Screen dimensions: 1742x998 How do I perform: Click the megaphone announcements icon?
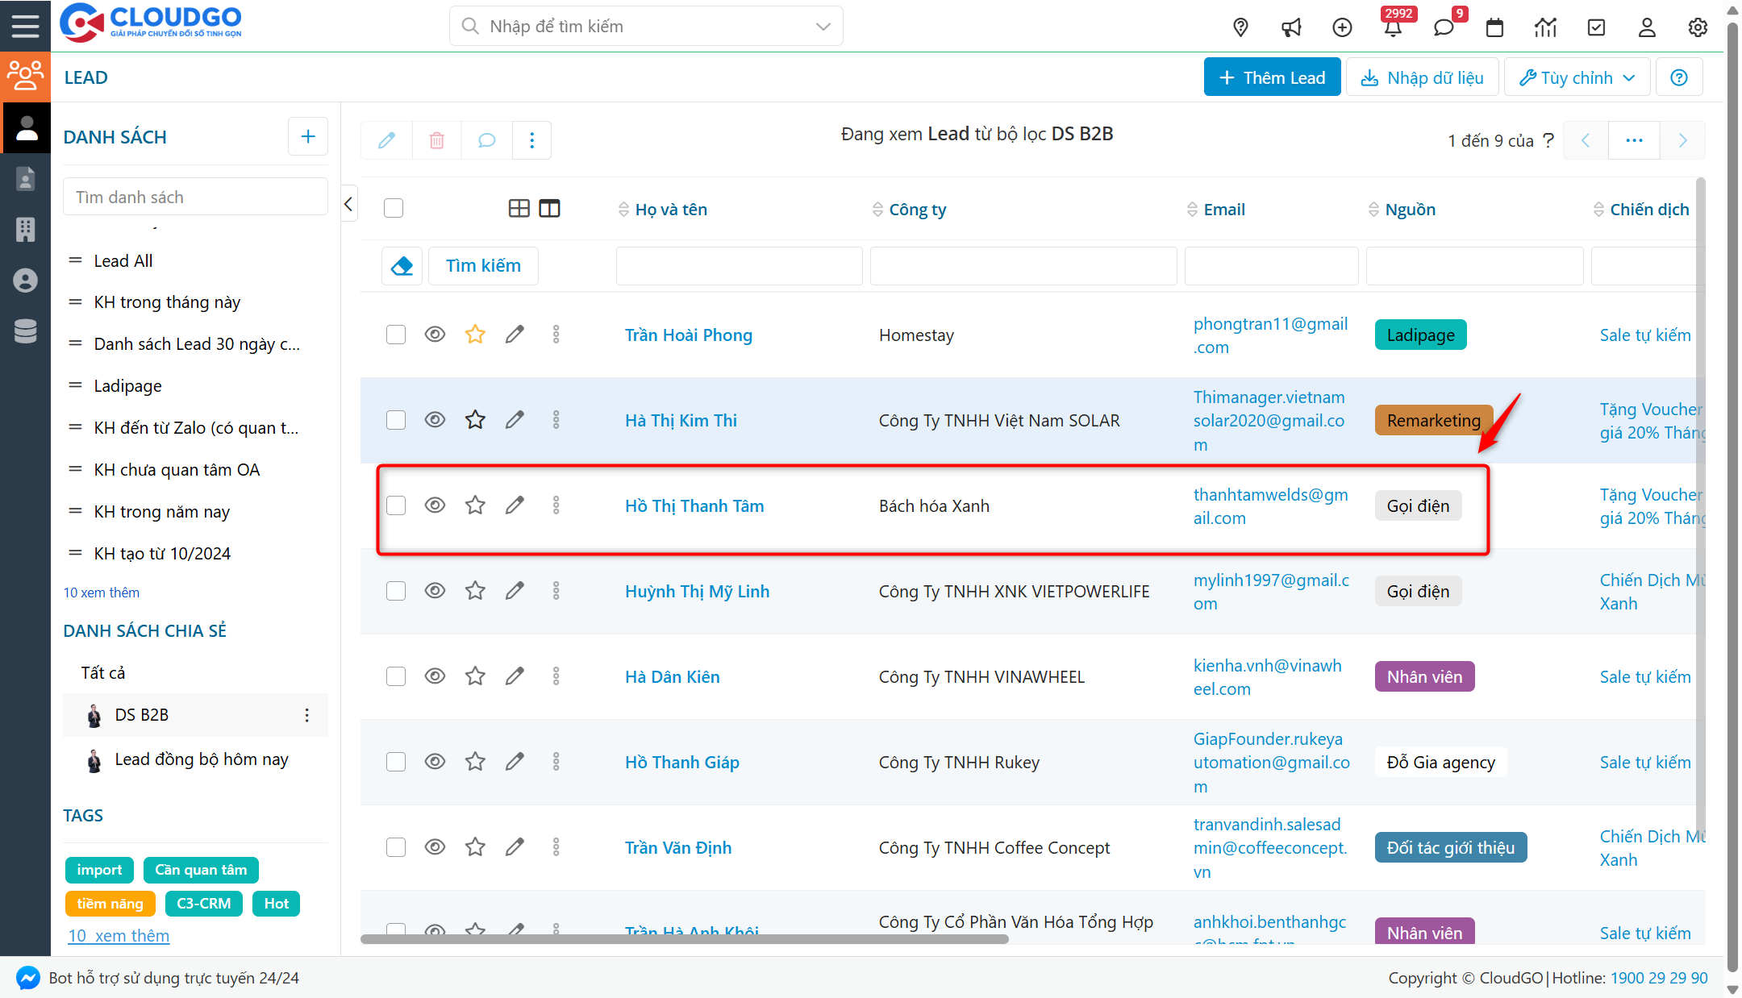click(x=1291, y=27)
